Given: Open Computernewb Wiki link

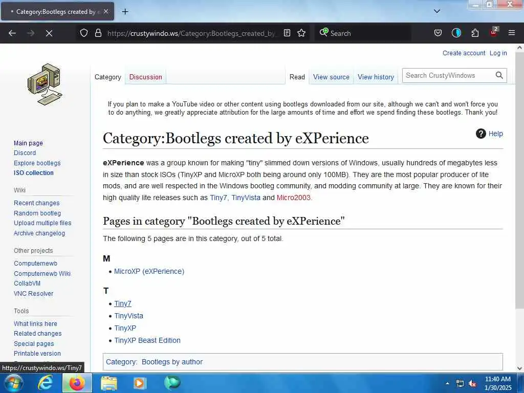Looking at the screenshot, I should (42, 273).
